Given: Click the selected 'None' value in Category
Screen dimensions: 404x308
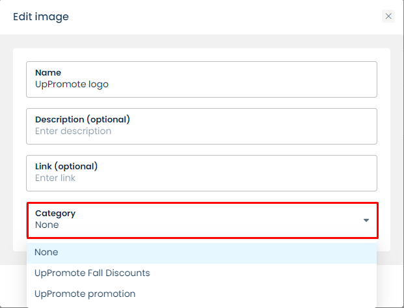Looking at the screenshot, I should 47,225.
